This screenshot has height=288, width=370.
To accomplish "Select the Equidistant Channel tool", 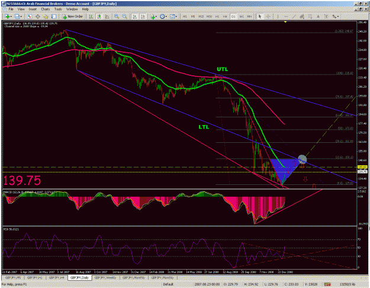I will [302, 17].
